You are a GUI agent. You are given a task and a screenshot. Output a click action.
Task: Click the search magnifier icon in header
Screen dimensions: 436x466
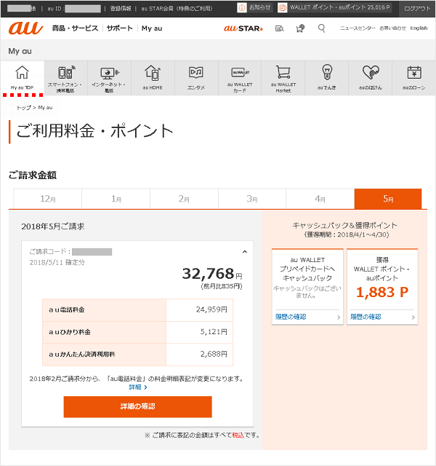pos(322,28)
